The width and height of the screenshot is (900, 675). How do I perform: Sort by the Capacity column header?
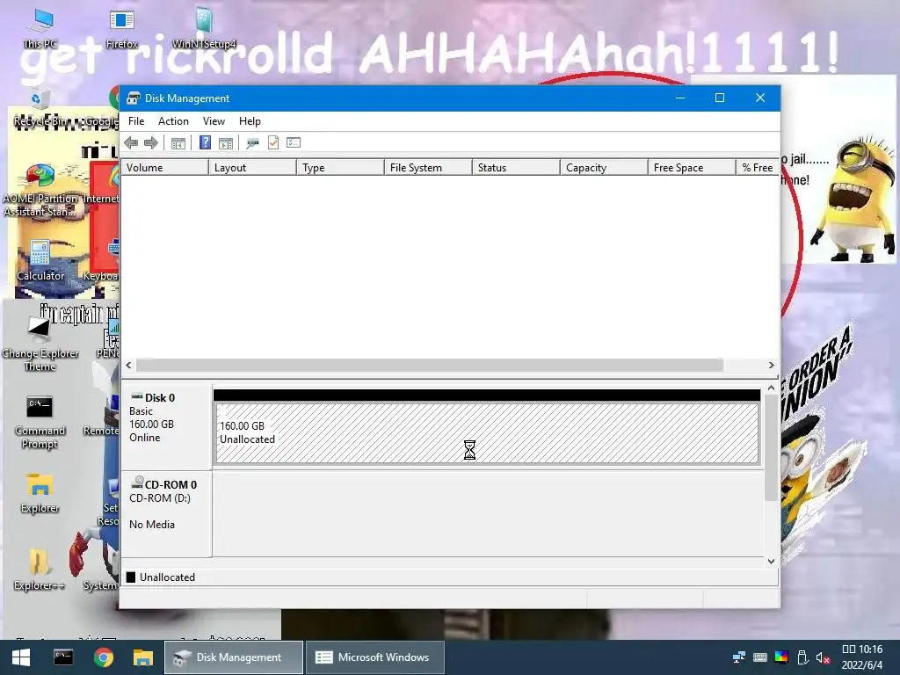tap(604, 168)
